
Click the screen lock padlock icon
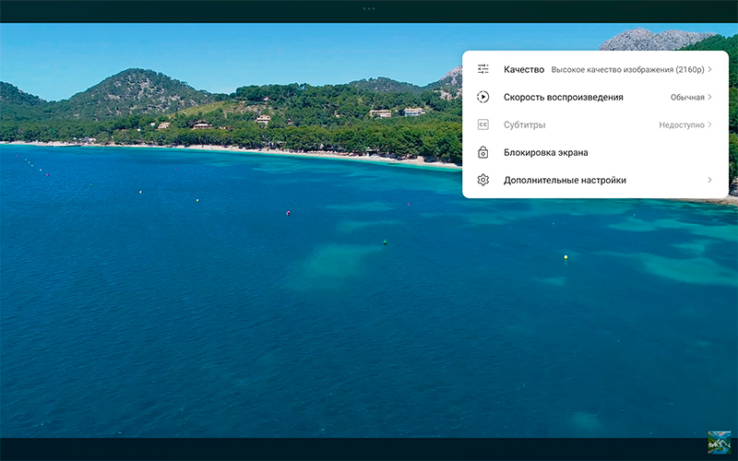(x=482, y=152)
